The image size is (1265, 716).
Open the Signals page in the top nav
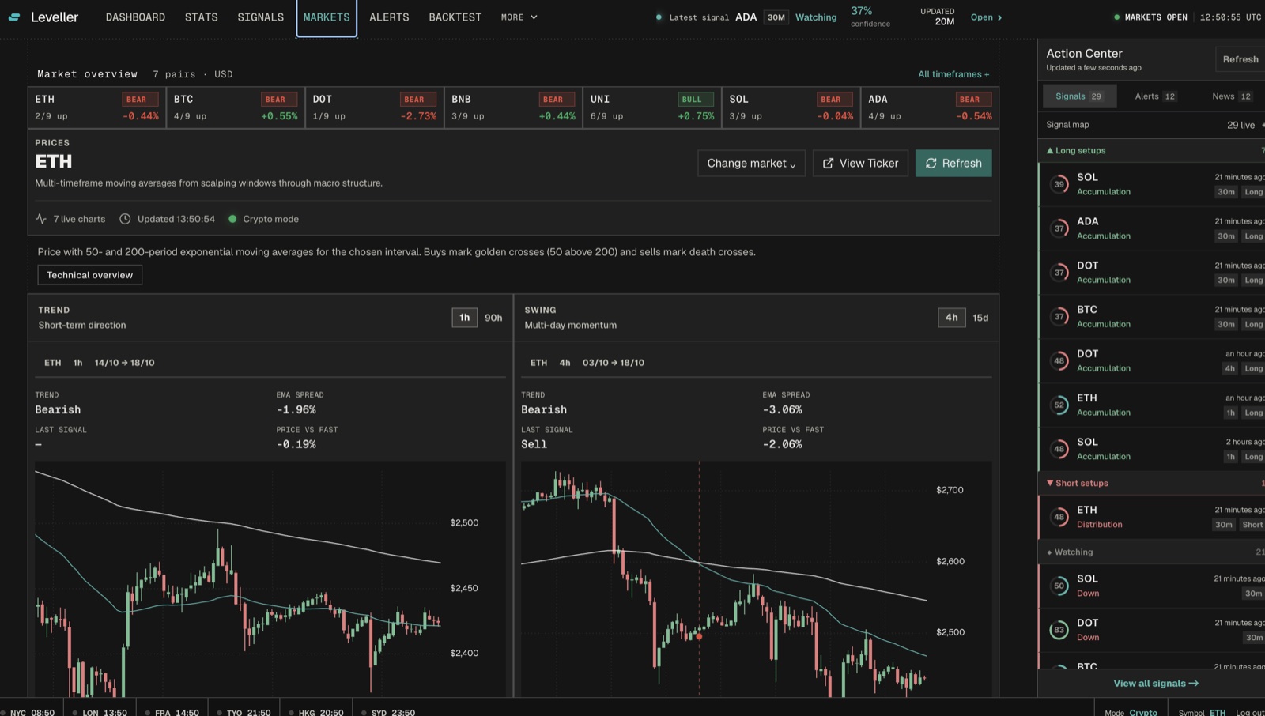pos(261,17)
